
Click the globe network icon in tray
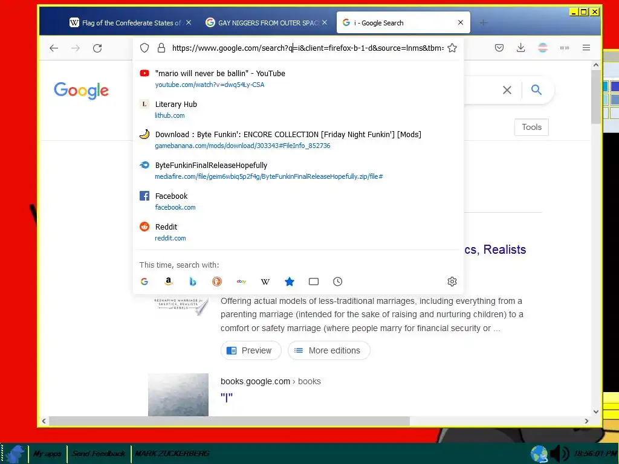click(x=539, y=454)
